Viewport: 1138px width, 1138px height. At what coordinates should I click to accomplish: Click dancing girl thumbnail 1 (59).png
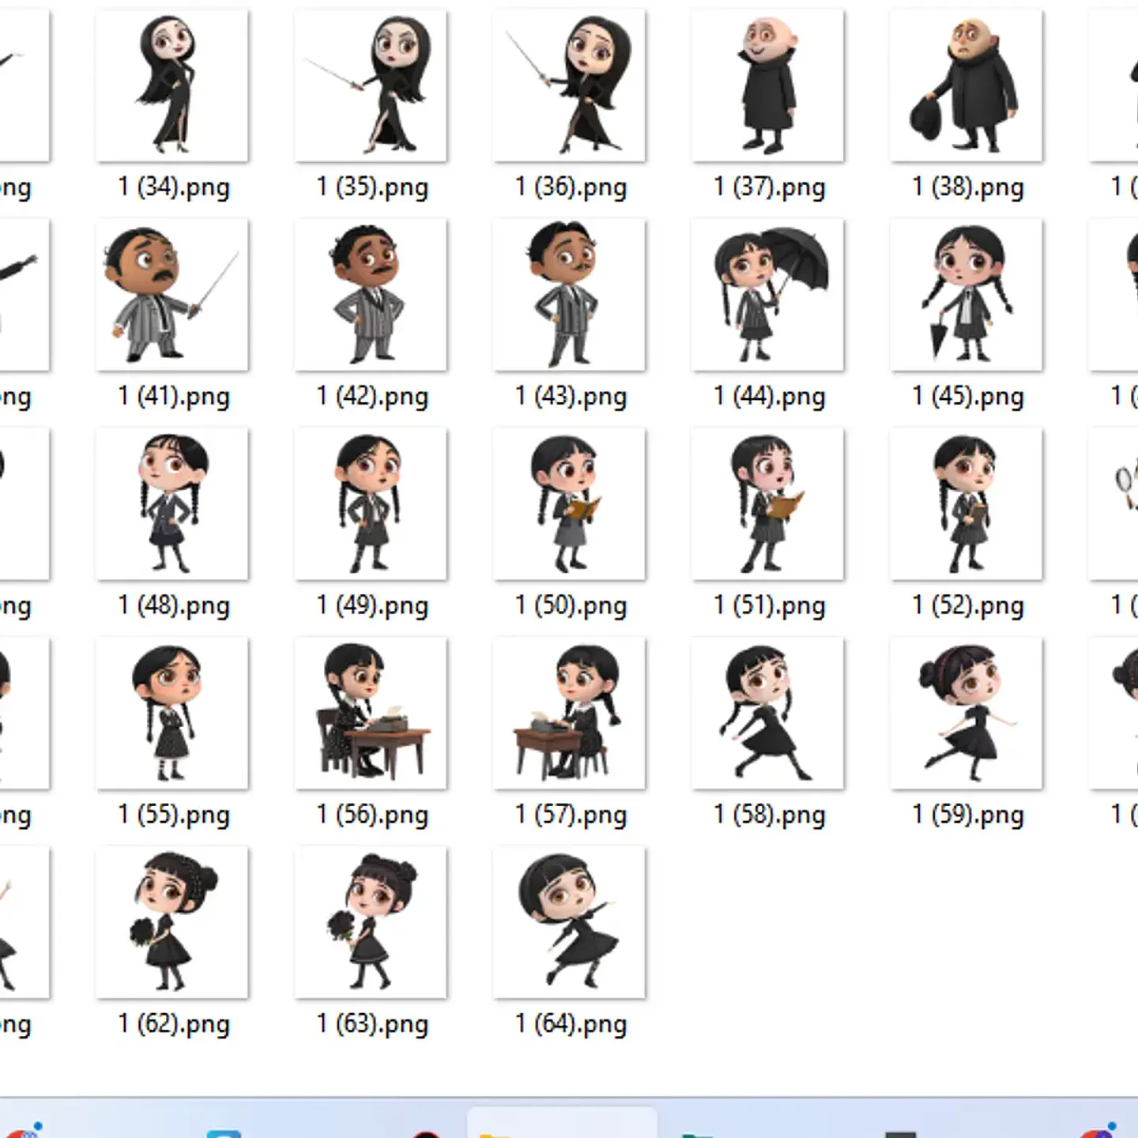[x=966, y=714]
